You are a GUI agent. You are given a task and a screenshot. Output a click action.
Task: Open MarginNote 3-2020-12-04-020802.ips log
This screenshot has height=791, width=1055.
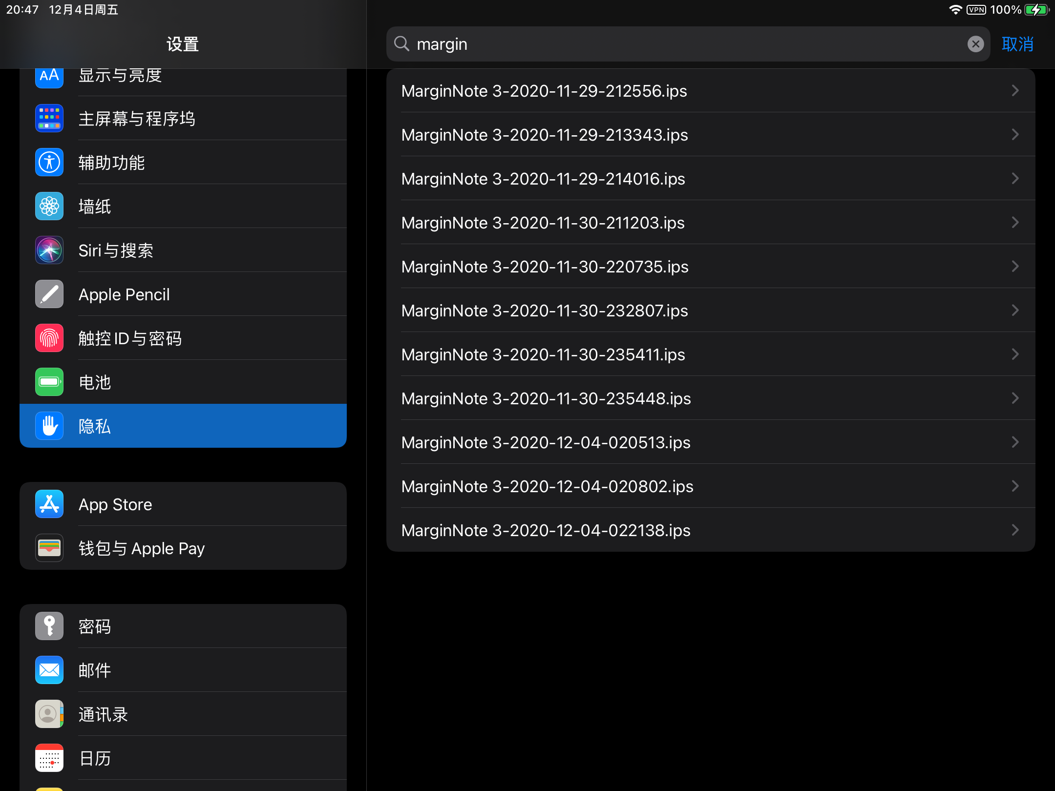711,486
